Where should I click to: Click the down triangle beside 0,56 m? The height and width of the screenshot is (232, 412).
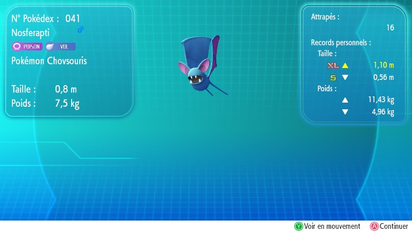tap(345, 78)
